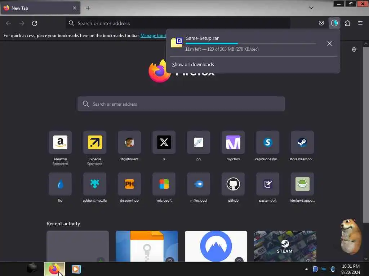Focus the top address bar
This screenshot has width=369, height=276.
178,23
